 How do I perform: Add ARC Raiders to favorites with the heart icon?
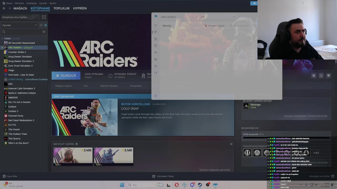coord(329,76)
